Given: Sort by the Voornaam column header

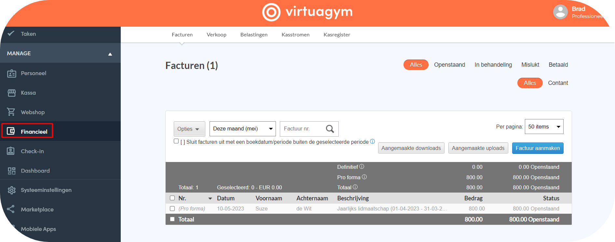Looking at the screenshot, I should point(268,198).
